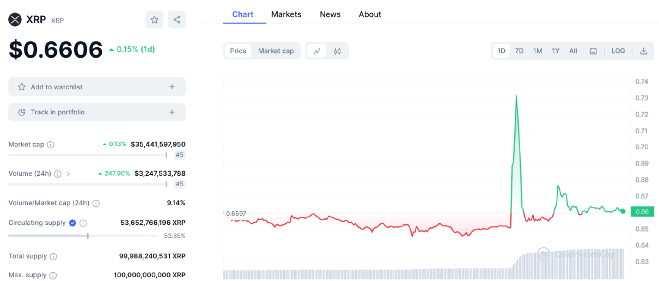
Task: Select the 7D time range
Action: coord(520,51)
